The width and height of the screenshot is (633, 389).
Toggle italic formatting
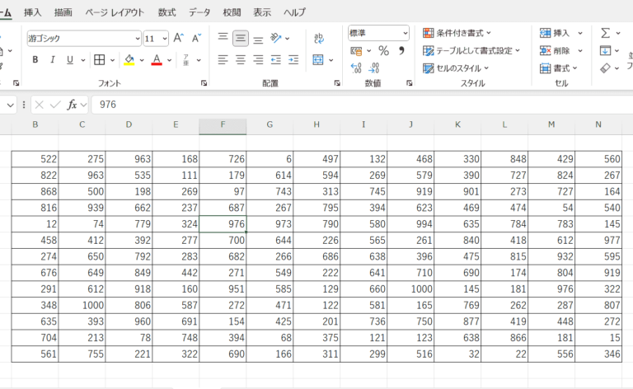point(53,60)
